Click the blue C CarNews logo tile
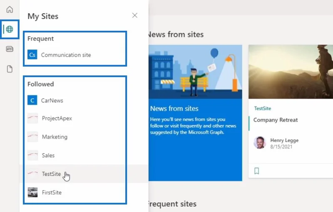Image resolution: width=333 pixels, height=212 pixels. (x=32, y=100)
